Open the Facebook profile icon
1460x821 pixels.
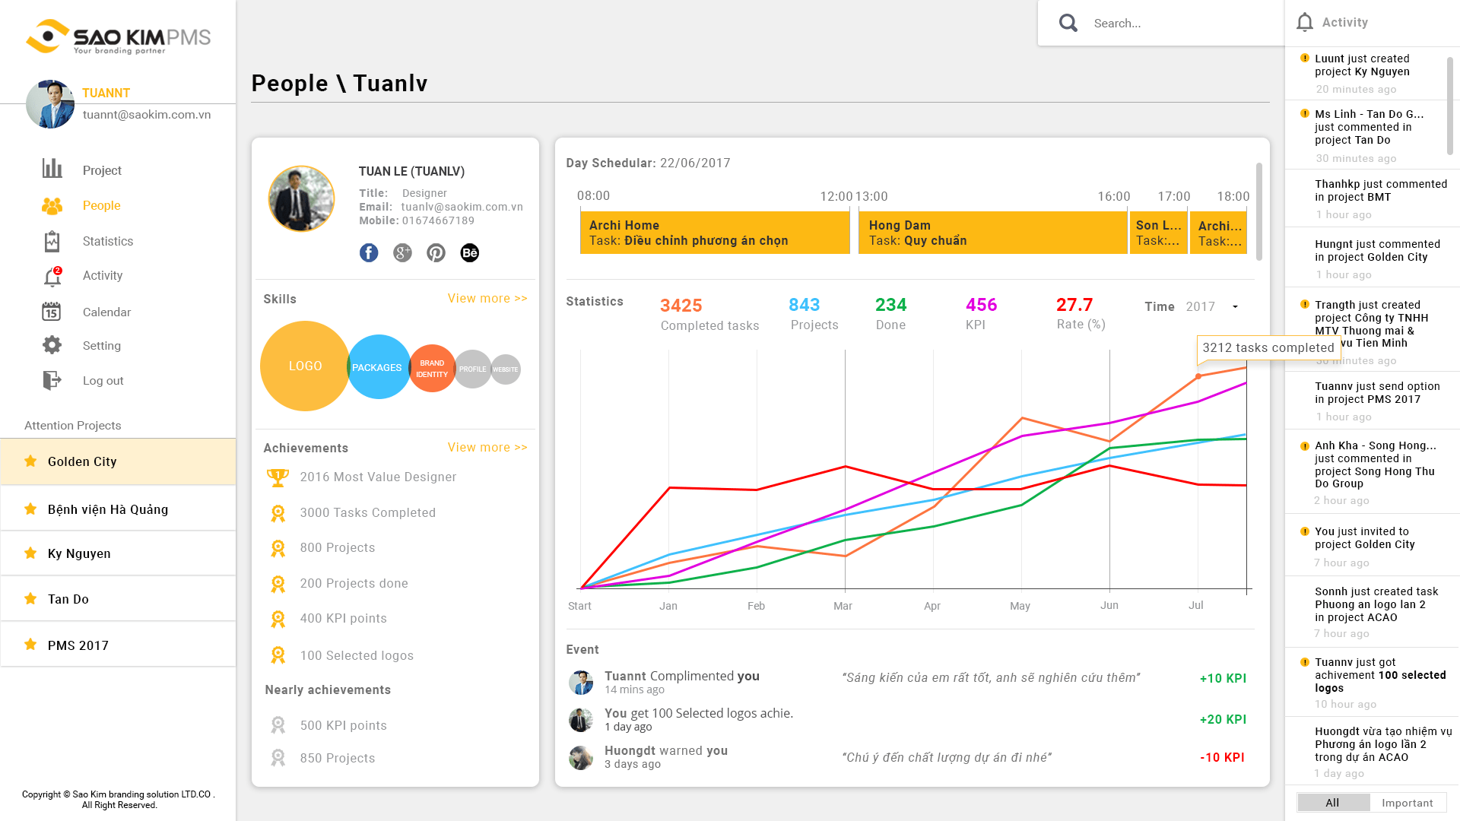click(x=369, y=253)
